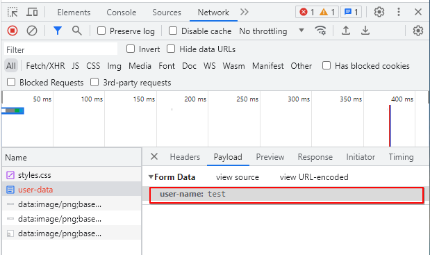Toggle the filter funnel icon
430x255 pixels.
click(58, 31)
